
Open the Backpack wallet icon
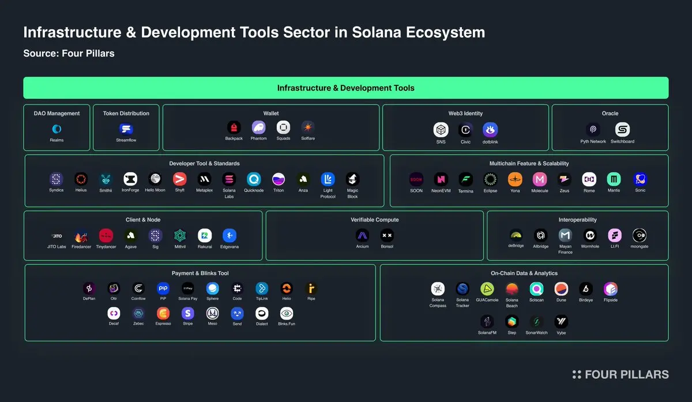[234, 127]
